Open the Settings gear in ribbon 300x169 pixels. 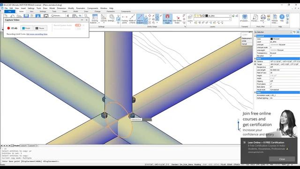111,18
